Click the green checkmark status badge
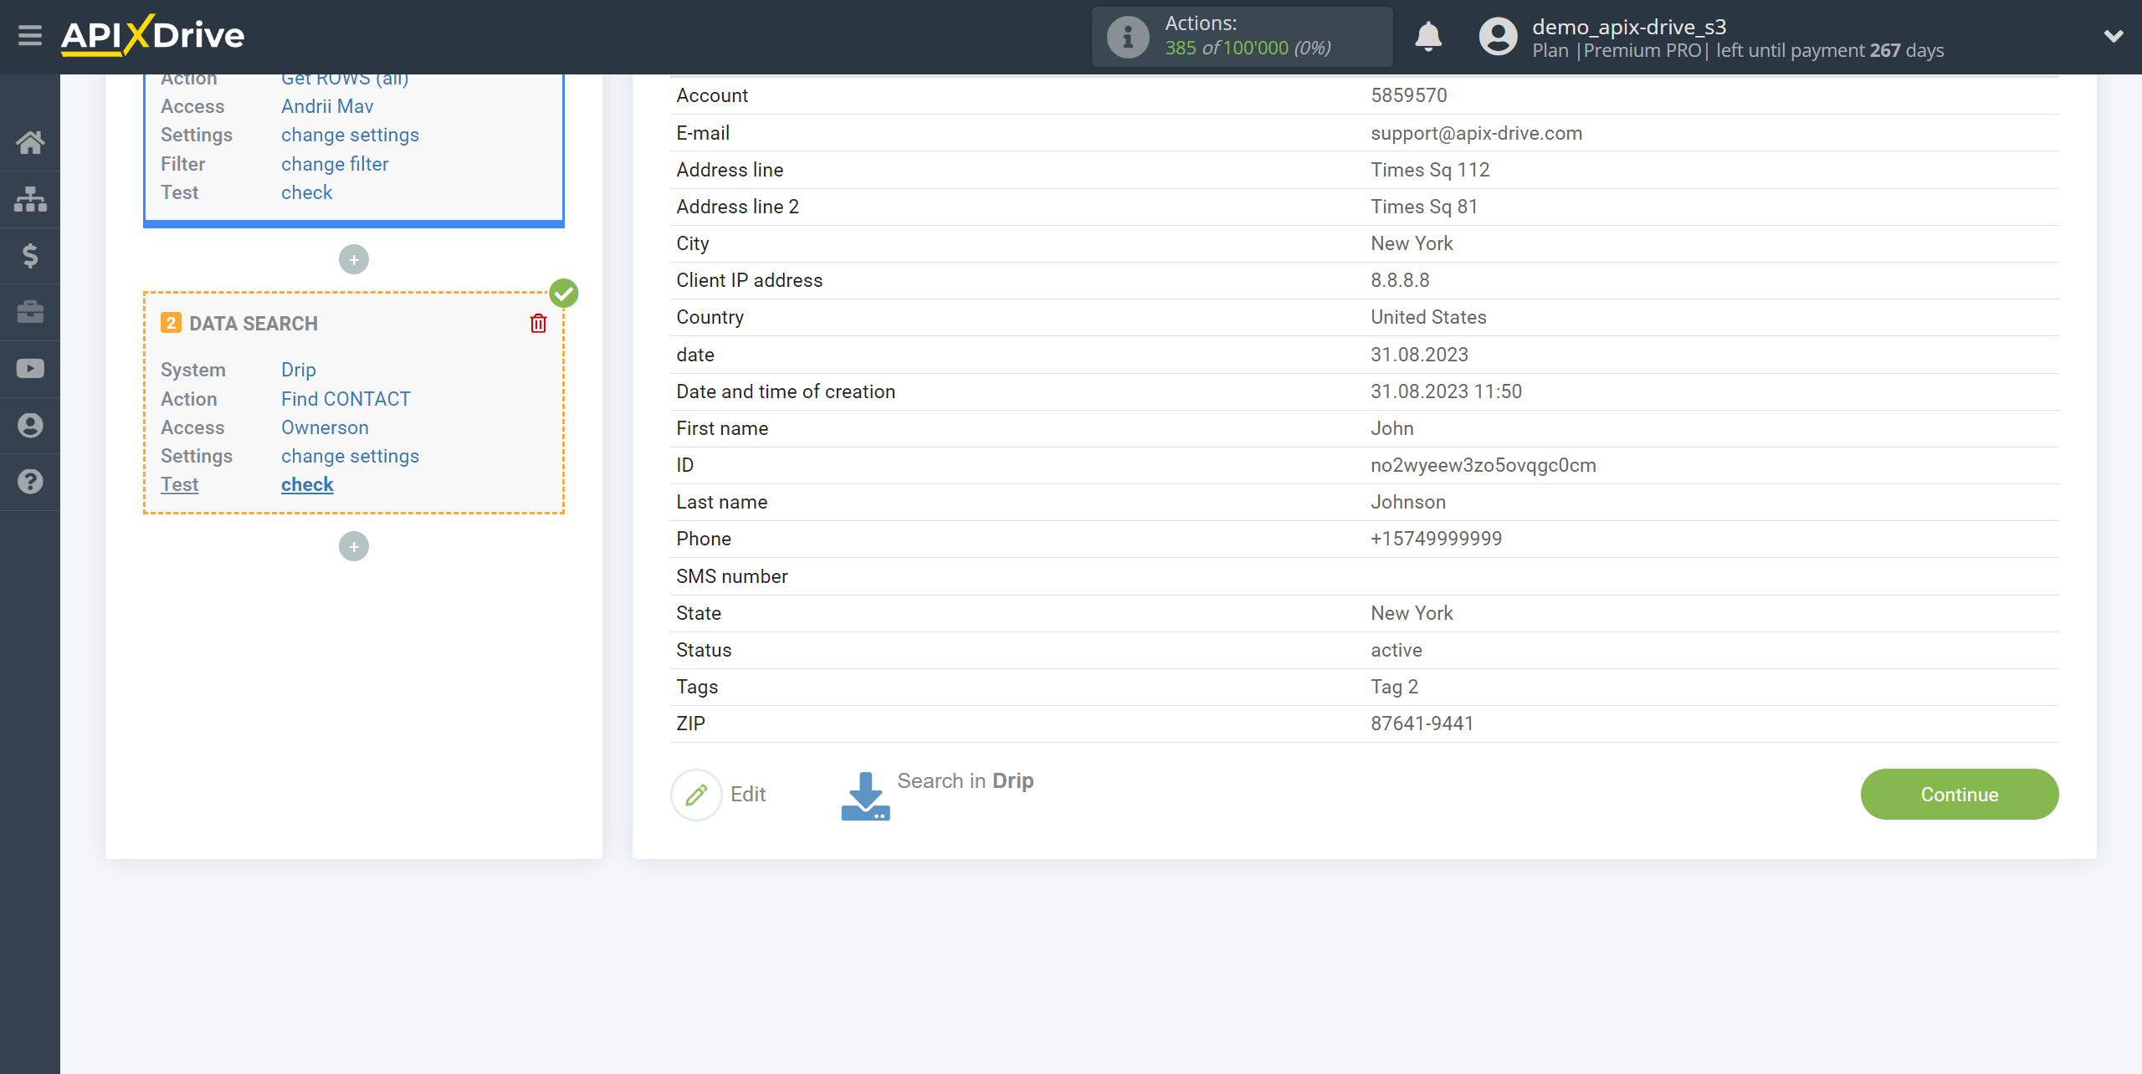 (x=564, y=294)
